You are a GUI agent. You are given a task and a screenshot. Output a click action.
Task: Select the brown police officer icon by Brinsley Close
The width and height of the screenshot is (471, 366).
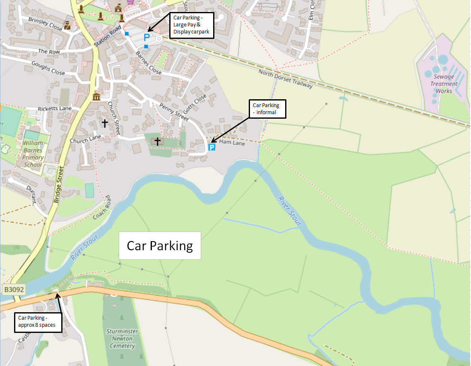point(67,25)
